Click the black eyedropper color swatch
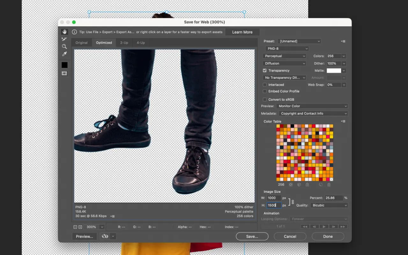Image resolution: width=408 pixels, height=255 pixels. pyautogui.click(x=64, y=65)
